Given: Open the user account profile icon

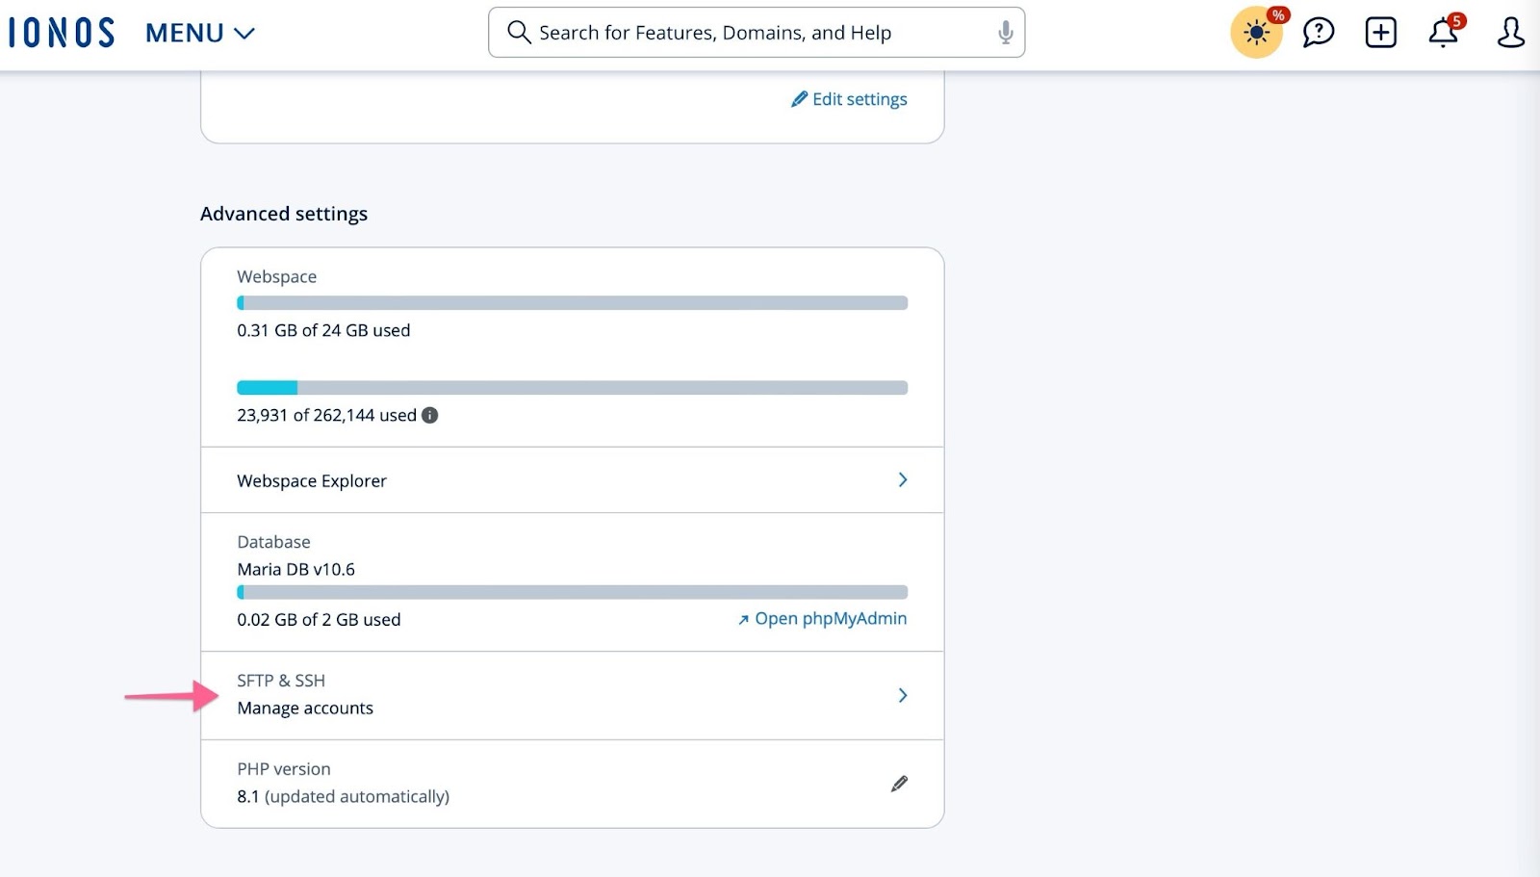Looking at the screenshot, I should pyautogui.click(x=1510, y=33).
